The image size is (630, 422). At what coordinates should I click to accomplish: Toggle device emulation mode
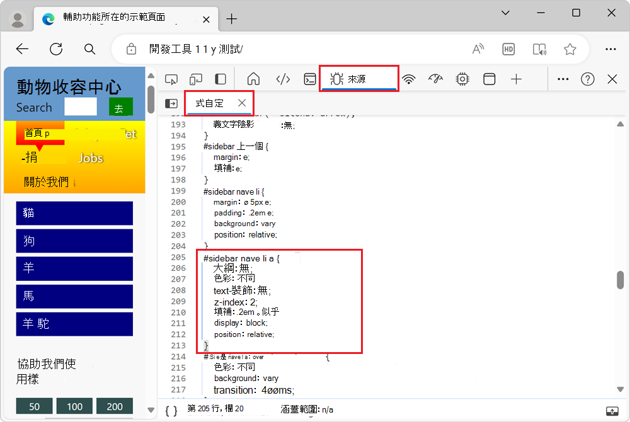coord(195,79)
